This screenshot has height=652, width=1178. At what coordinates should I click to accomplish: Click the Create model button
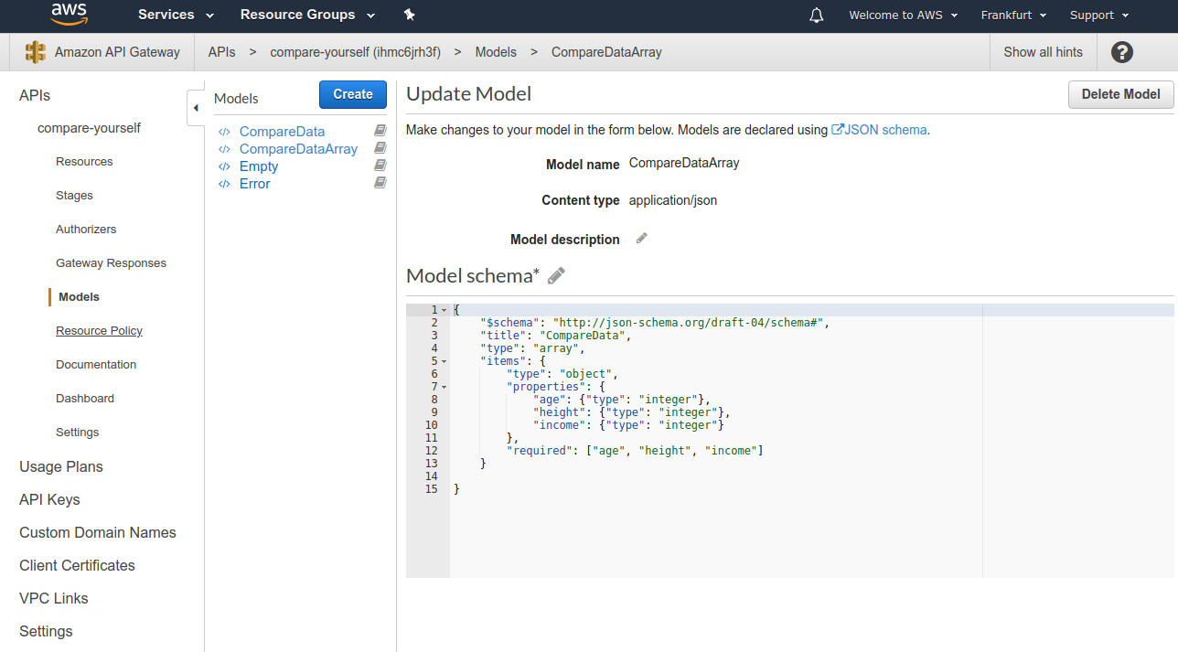click(353, 94)
